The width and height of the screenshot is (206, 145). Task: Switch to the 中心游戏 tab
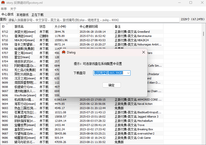click(x=8, y=14)
